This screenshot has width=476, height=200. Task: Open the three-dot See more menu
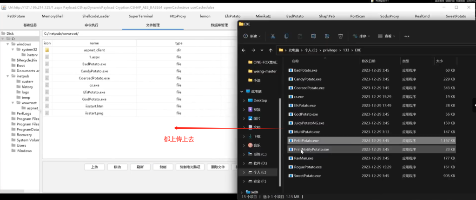pyautogui.click(x=407, y=36)
